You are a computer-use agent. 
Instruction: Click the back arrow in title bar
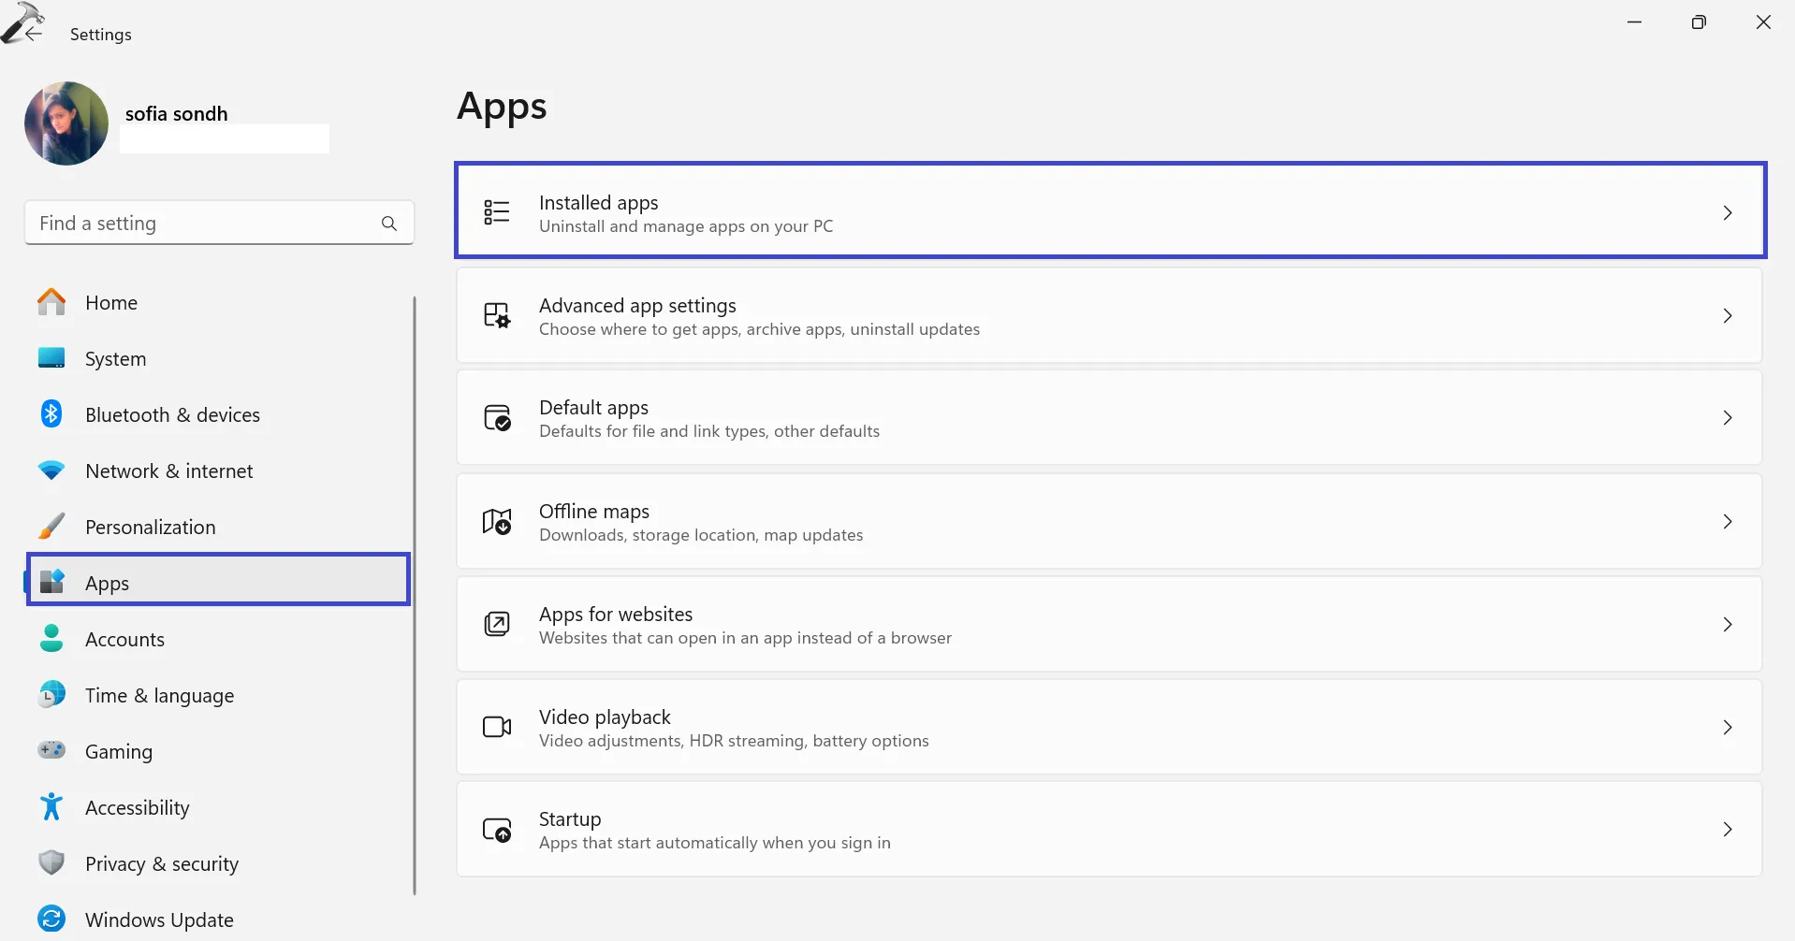pos(34,34)
